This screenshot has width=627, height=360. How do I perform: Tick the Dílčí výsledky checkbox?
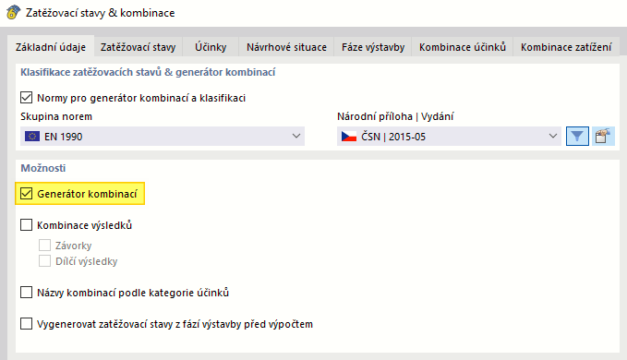(x=44, y=261)
